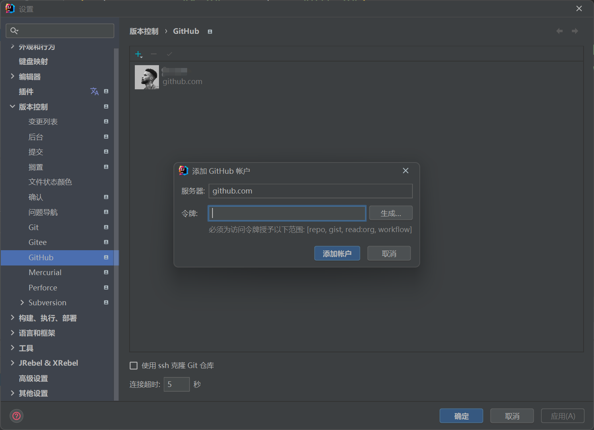Expand the 编辑器 settings group
Screen dimensions: 594x430
12,76
